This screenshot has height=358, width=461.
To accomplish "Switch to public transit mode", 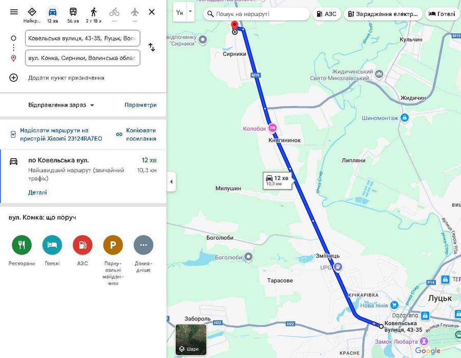I will [73, 15].
